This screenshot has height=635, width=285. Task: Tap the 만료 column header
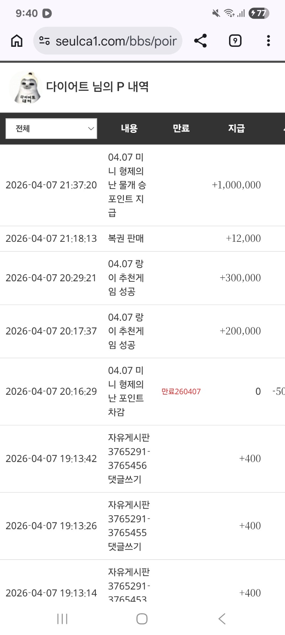click(x=181, y=129)
